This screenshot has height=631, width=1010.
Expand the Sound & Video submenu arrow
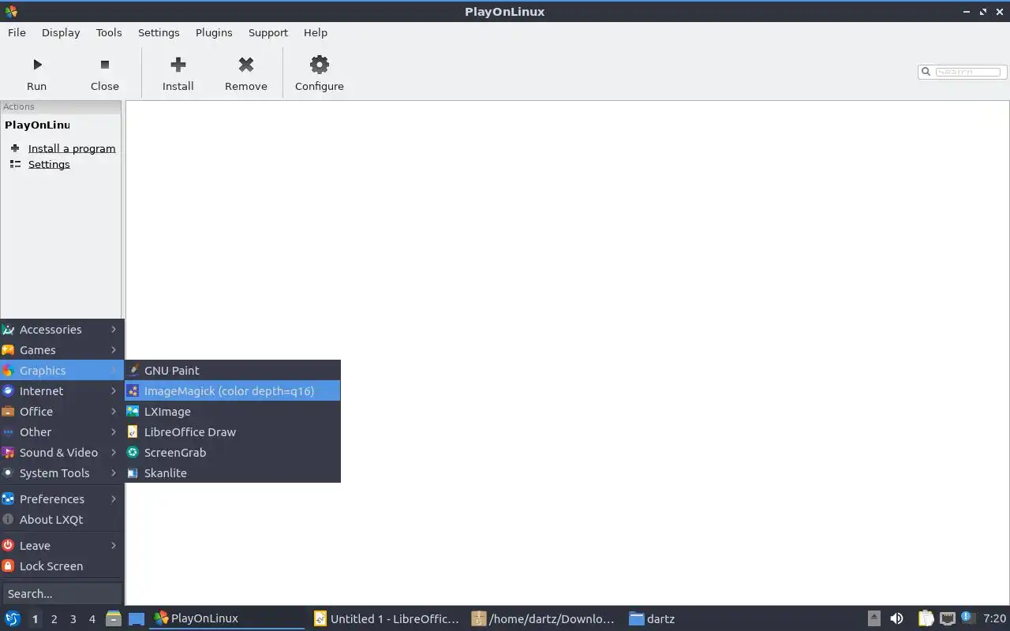pos(114,452)
